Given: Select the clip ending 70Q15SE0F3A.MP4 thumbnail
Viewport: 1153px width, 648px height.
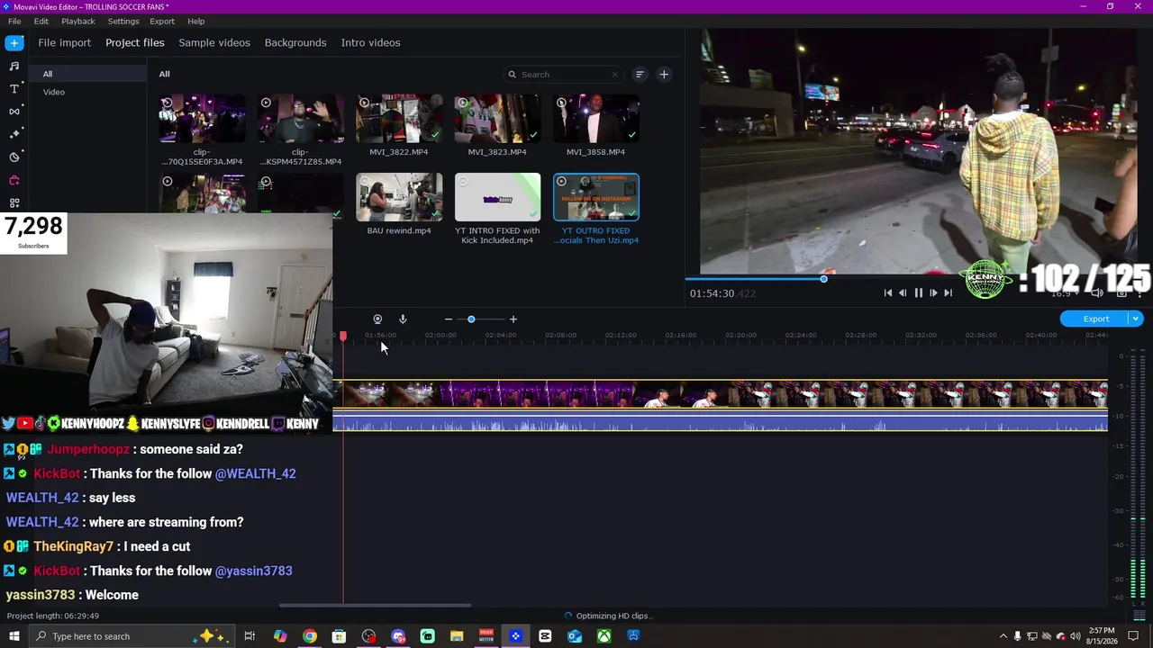Looking at the screenshot, I should tap(202, 119).
